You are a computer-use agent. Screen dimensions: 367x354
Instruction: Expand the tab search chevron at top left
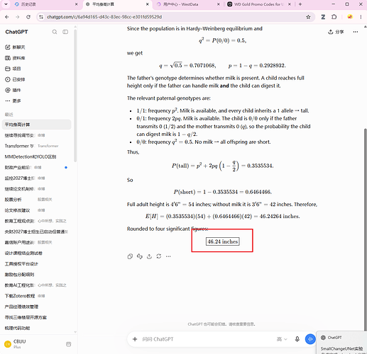click(6, 4)
